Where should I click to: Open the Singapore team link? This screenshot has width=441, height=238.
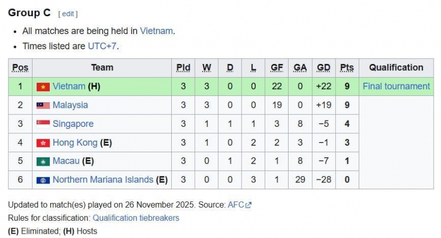73,124
